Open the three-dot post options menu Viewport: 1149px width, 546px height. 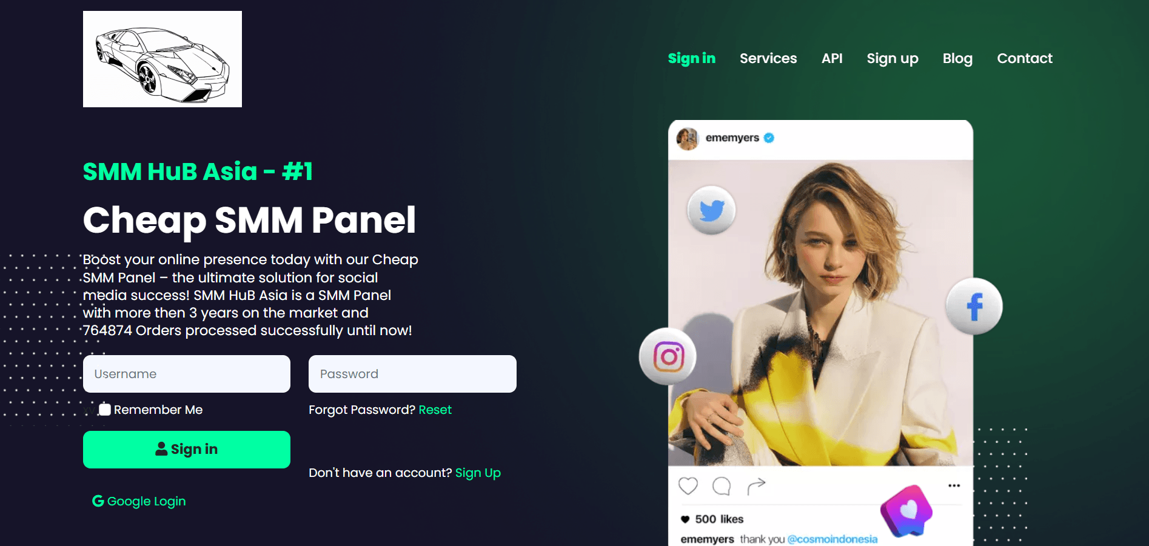tap(954, 485)
